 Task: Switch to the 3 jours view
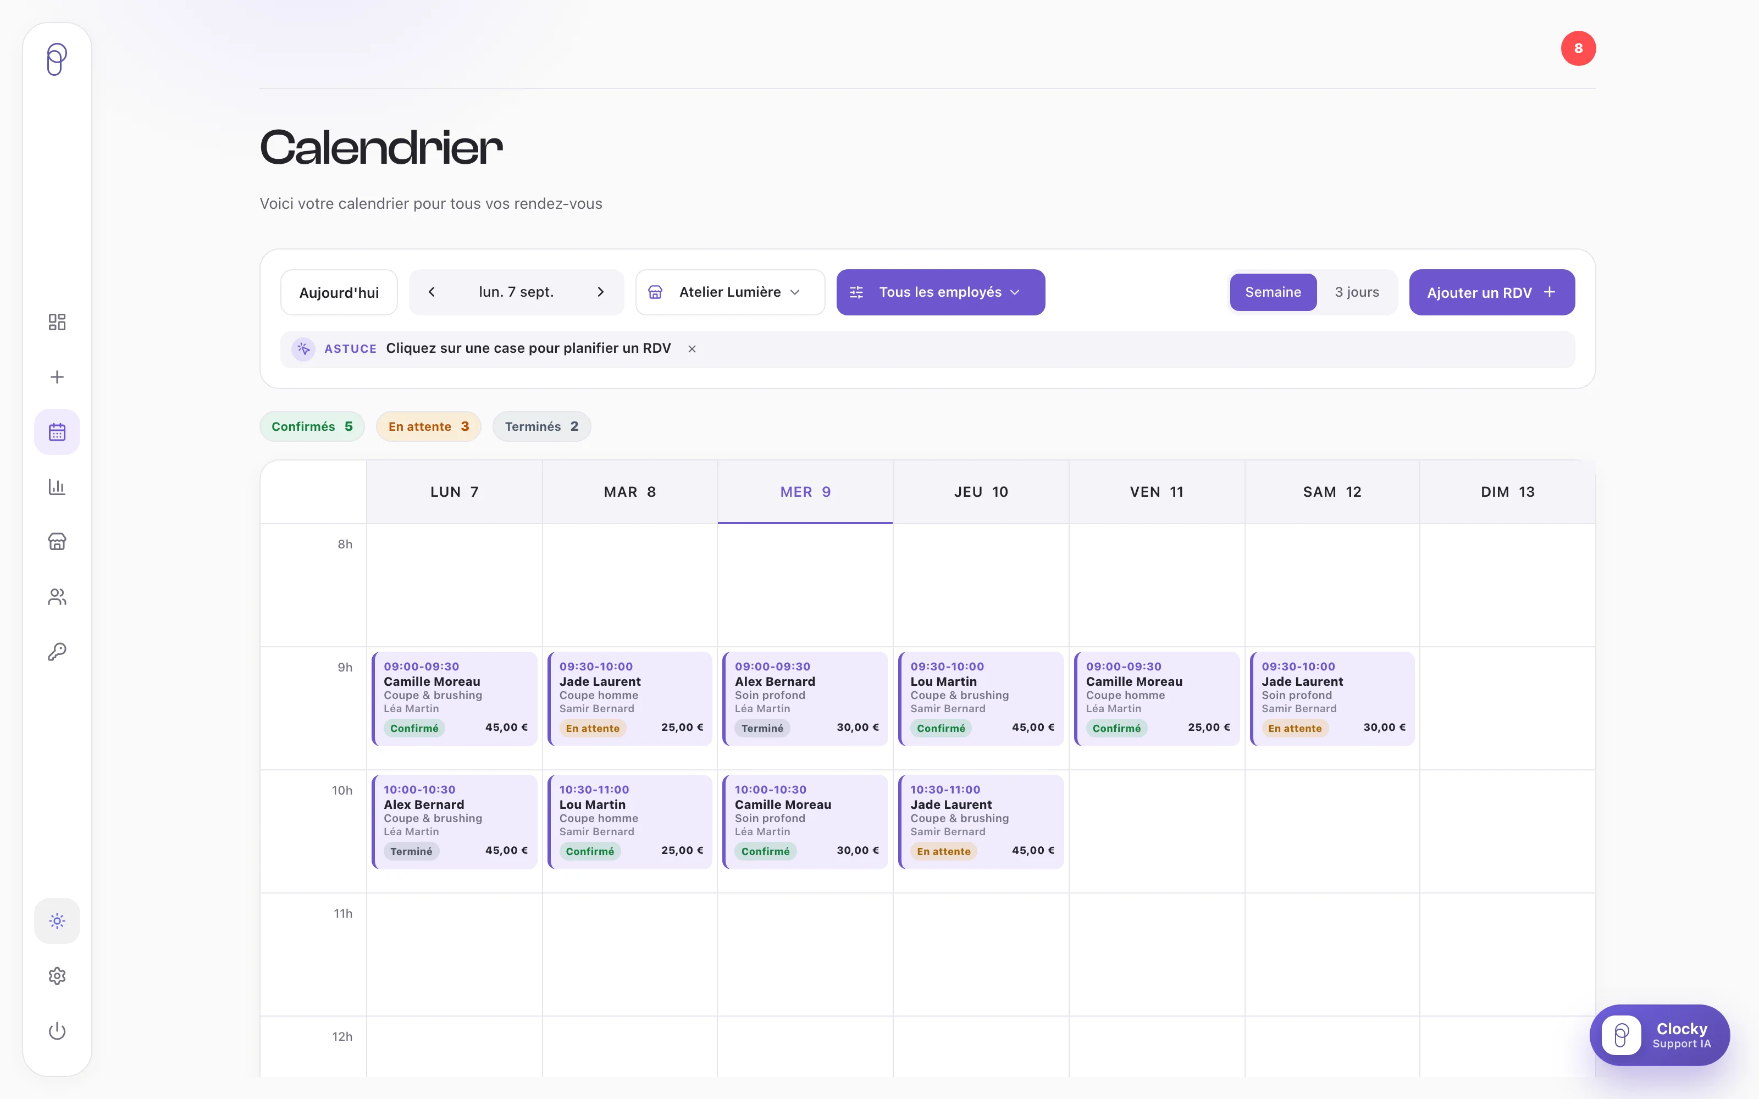[1356, 292]
